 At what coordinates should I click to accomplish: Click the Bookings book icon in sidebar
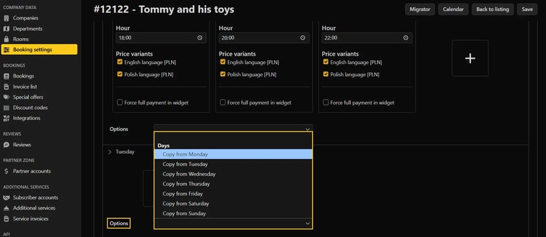[x=6, y=76]
